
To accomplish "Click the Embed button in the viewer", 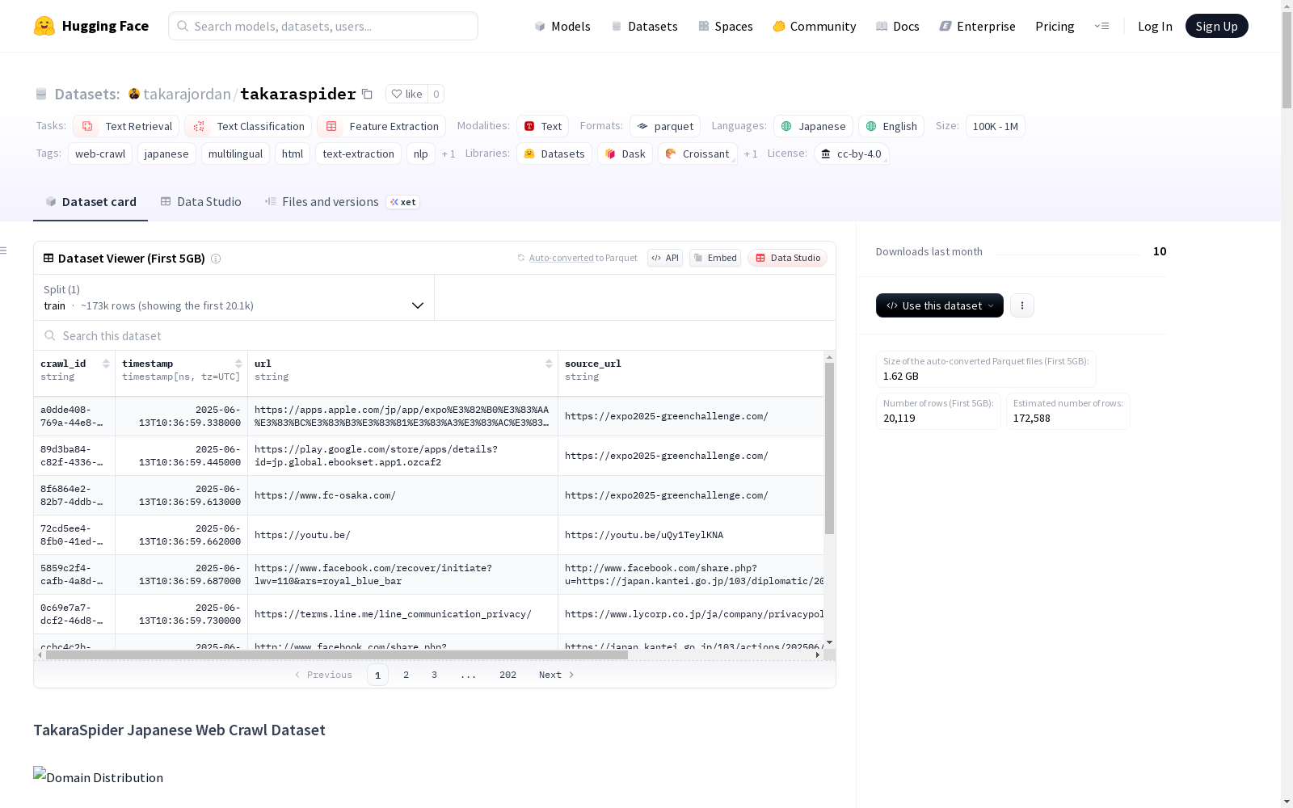I will pyautogui.click(x=715, y=258).
